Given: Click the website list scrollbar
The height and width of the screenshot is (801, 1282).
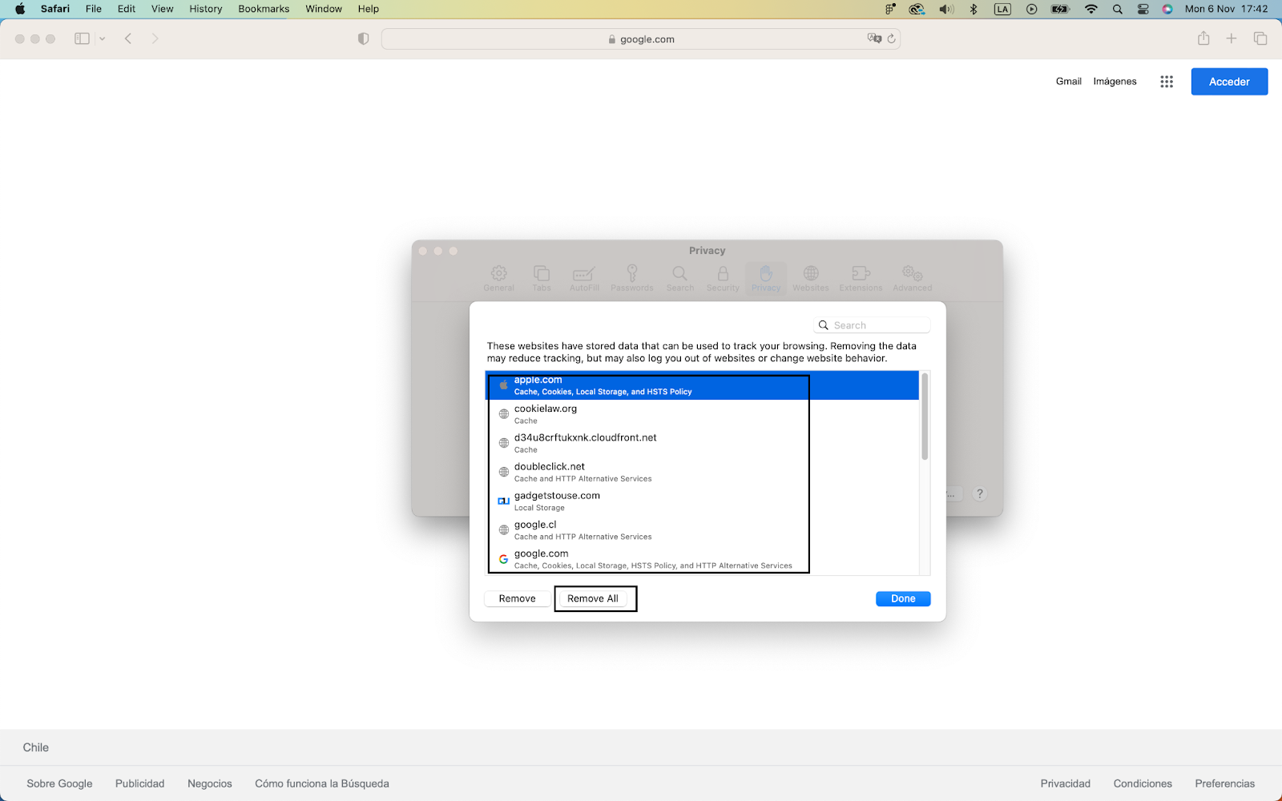Looking at the screenshot, I should point(925,417).
